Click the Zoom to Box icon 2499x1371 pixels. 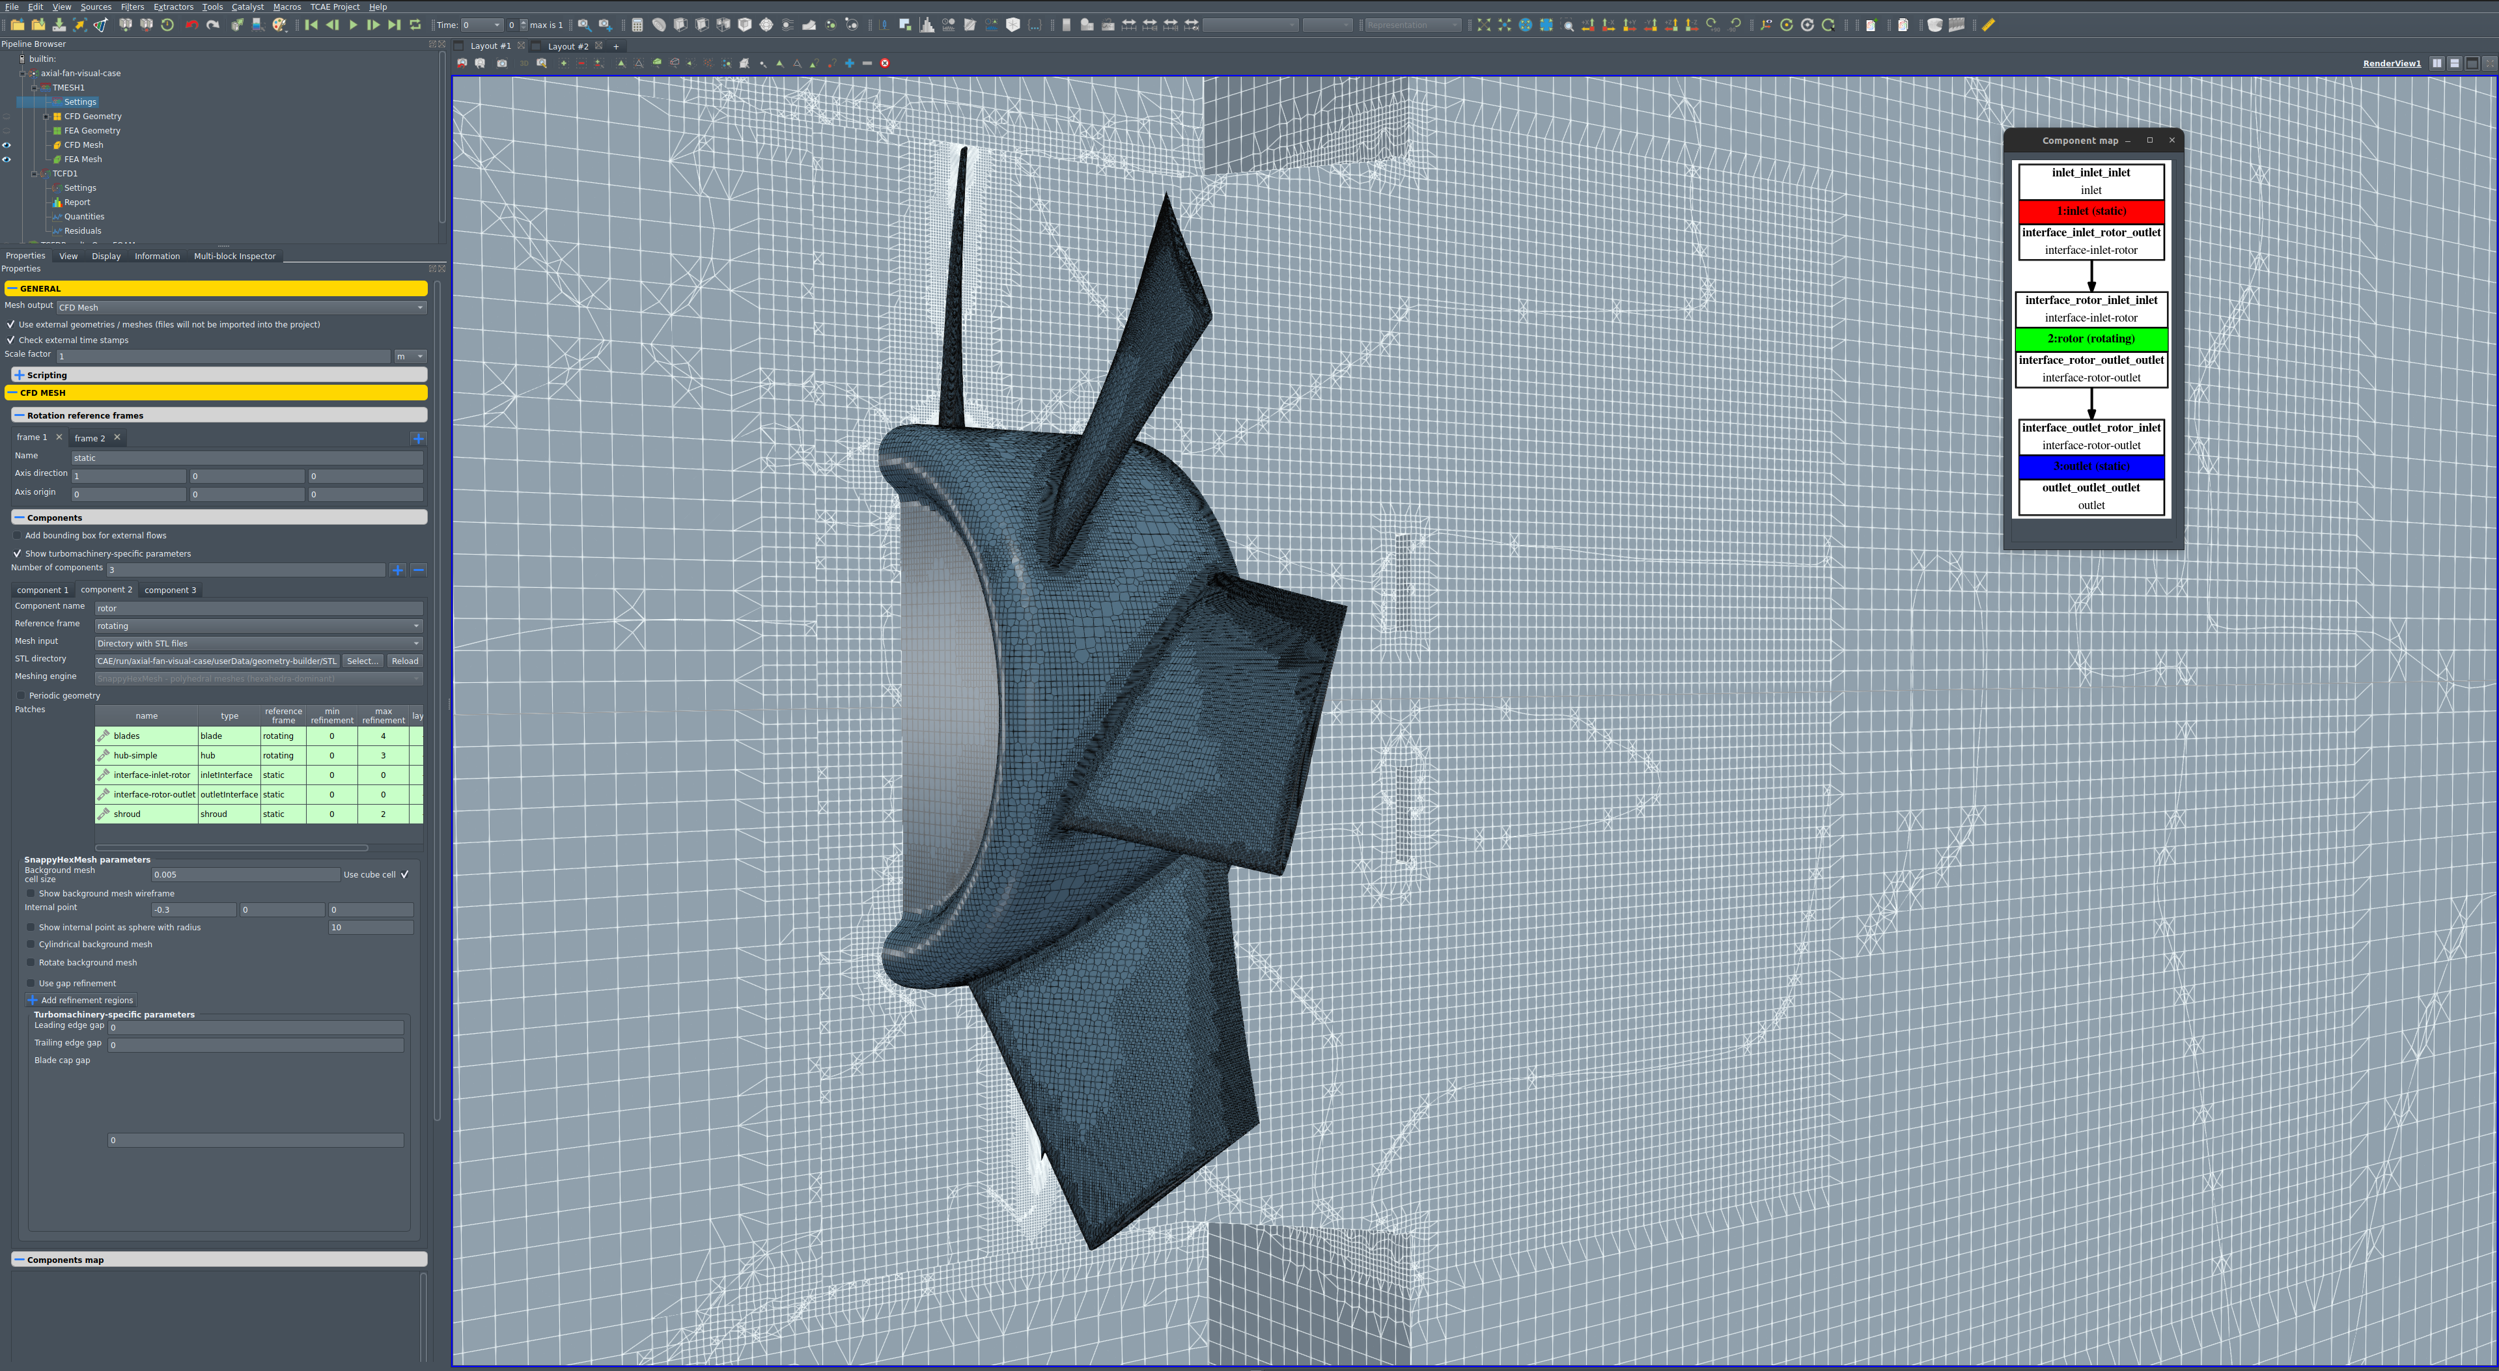pos(1568,25)
